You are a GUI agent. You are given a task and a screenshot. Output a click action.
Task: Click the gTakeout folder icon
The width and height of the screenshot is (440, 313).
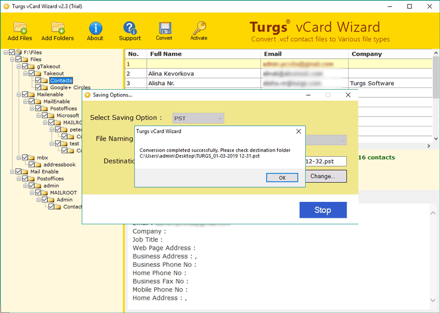point(32,67)
